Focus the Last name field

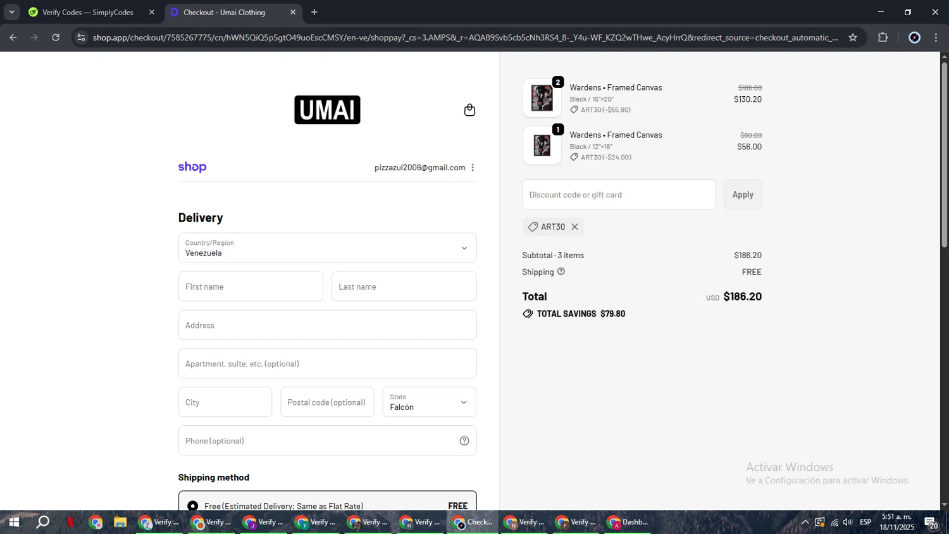[404, 287]
